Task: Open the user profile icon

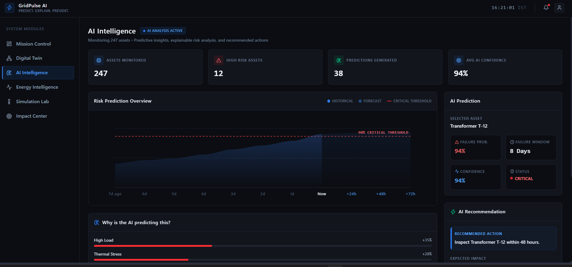Action: [x=559, y=8]
